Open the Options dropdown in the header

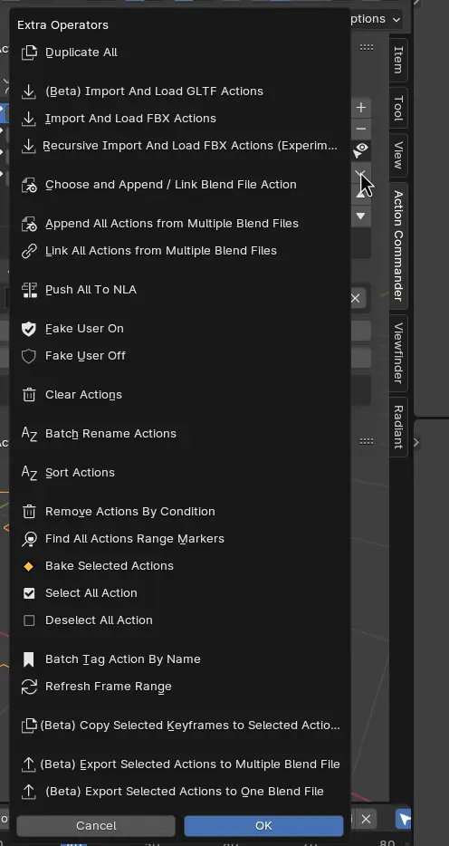375,19
